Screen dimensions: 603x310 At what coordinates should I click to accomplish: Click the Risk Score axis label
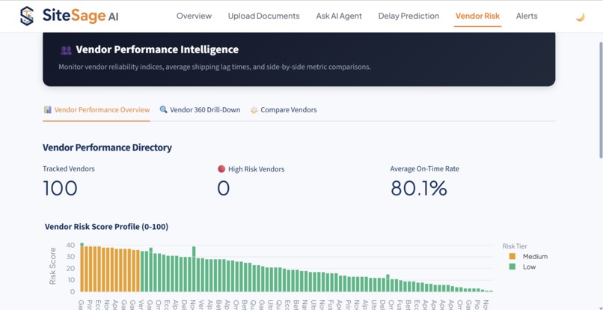point(52,267)
